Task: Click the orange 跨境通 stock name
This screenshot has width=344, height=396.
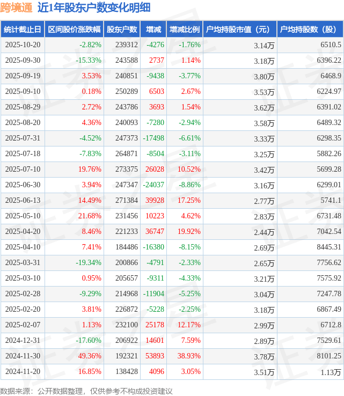Action: (x=17, y=8)
